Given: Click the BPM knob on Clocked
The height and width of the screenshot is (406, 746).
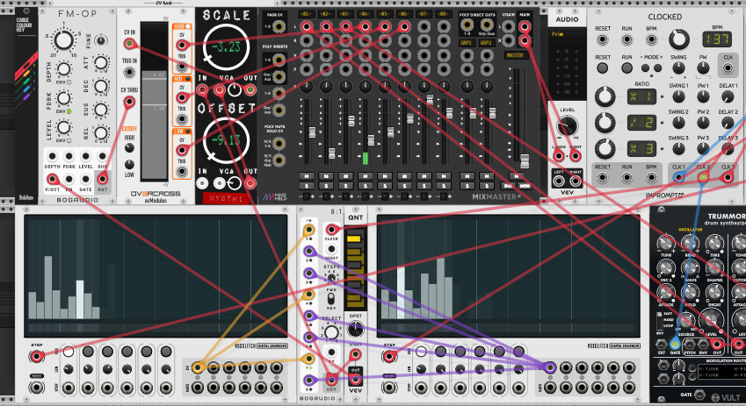Looking at the screenshot, I should click(679, 39).
